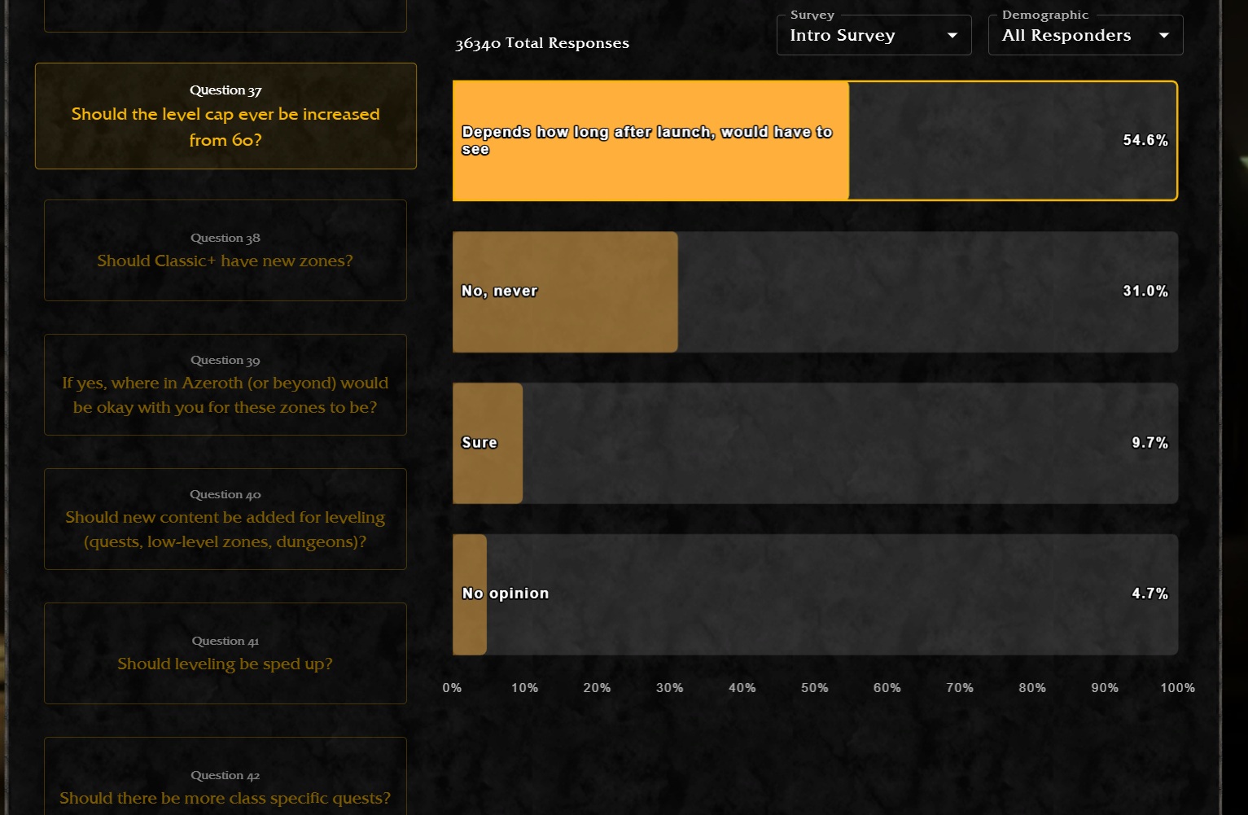Click the 80% axis tick label
Screen dimensions: 1248x815
coord(1032,688)
